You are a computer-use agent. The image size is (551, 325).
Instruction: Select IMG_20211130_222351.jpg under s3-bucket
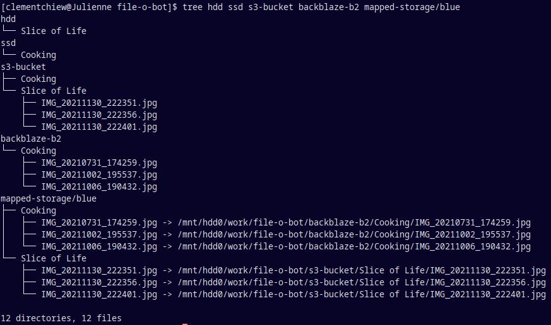pos(99,103)
